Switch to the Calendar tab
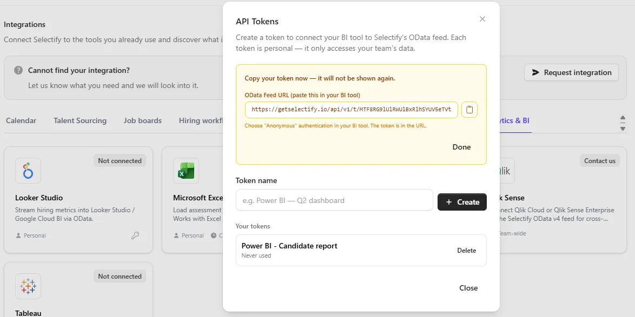 (x=21, y=120)
